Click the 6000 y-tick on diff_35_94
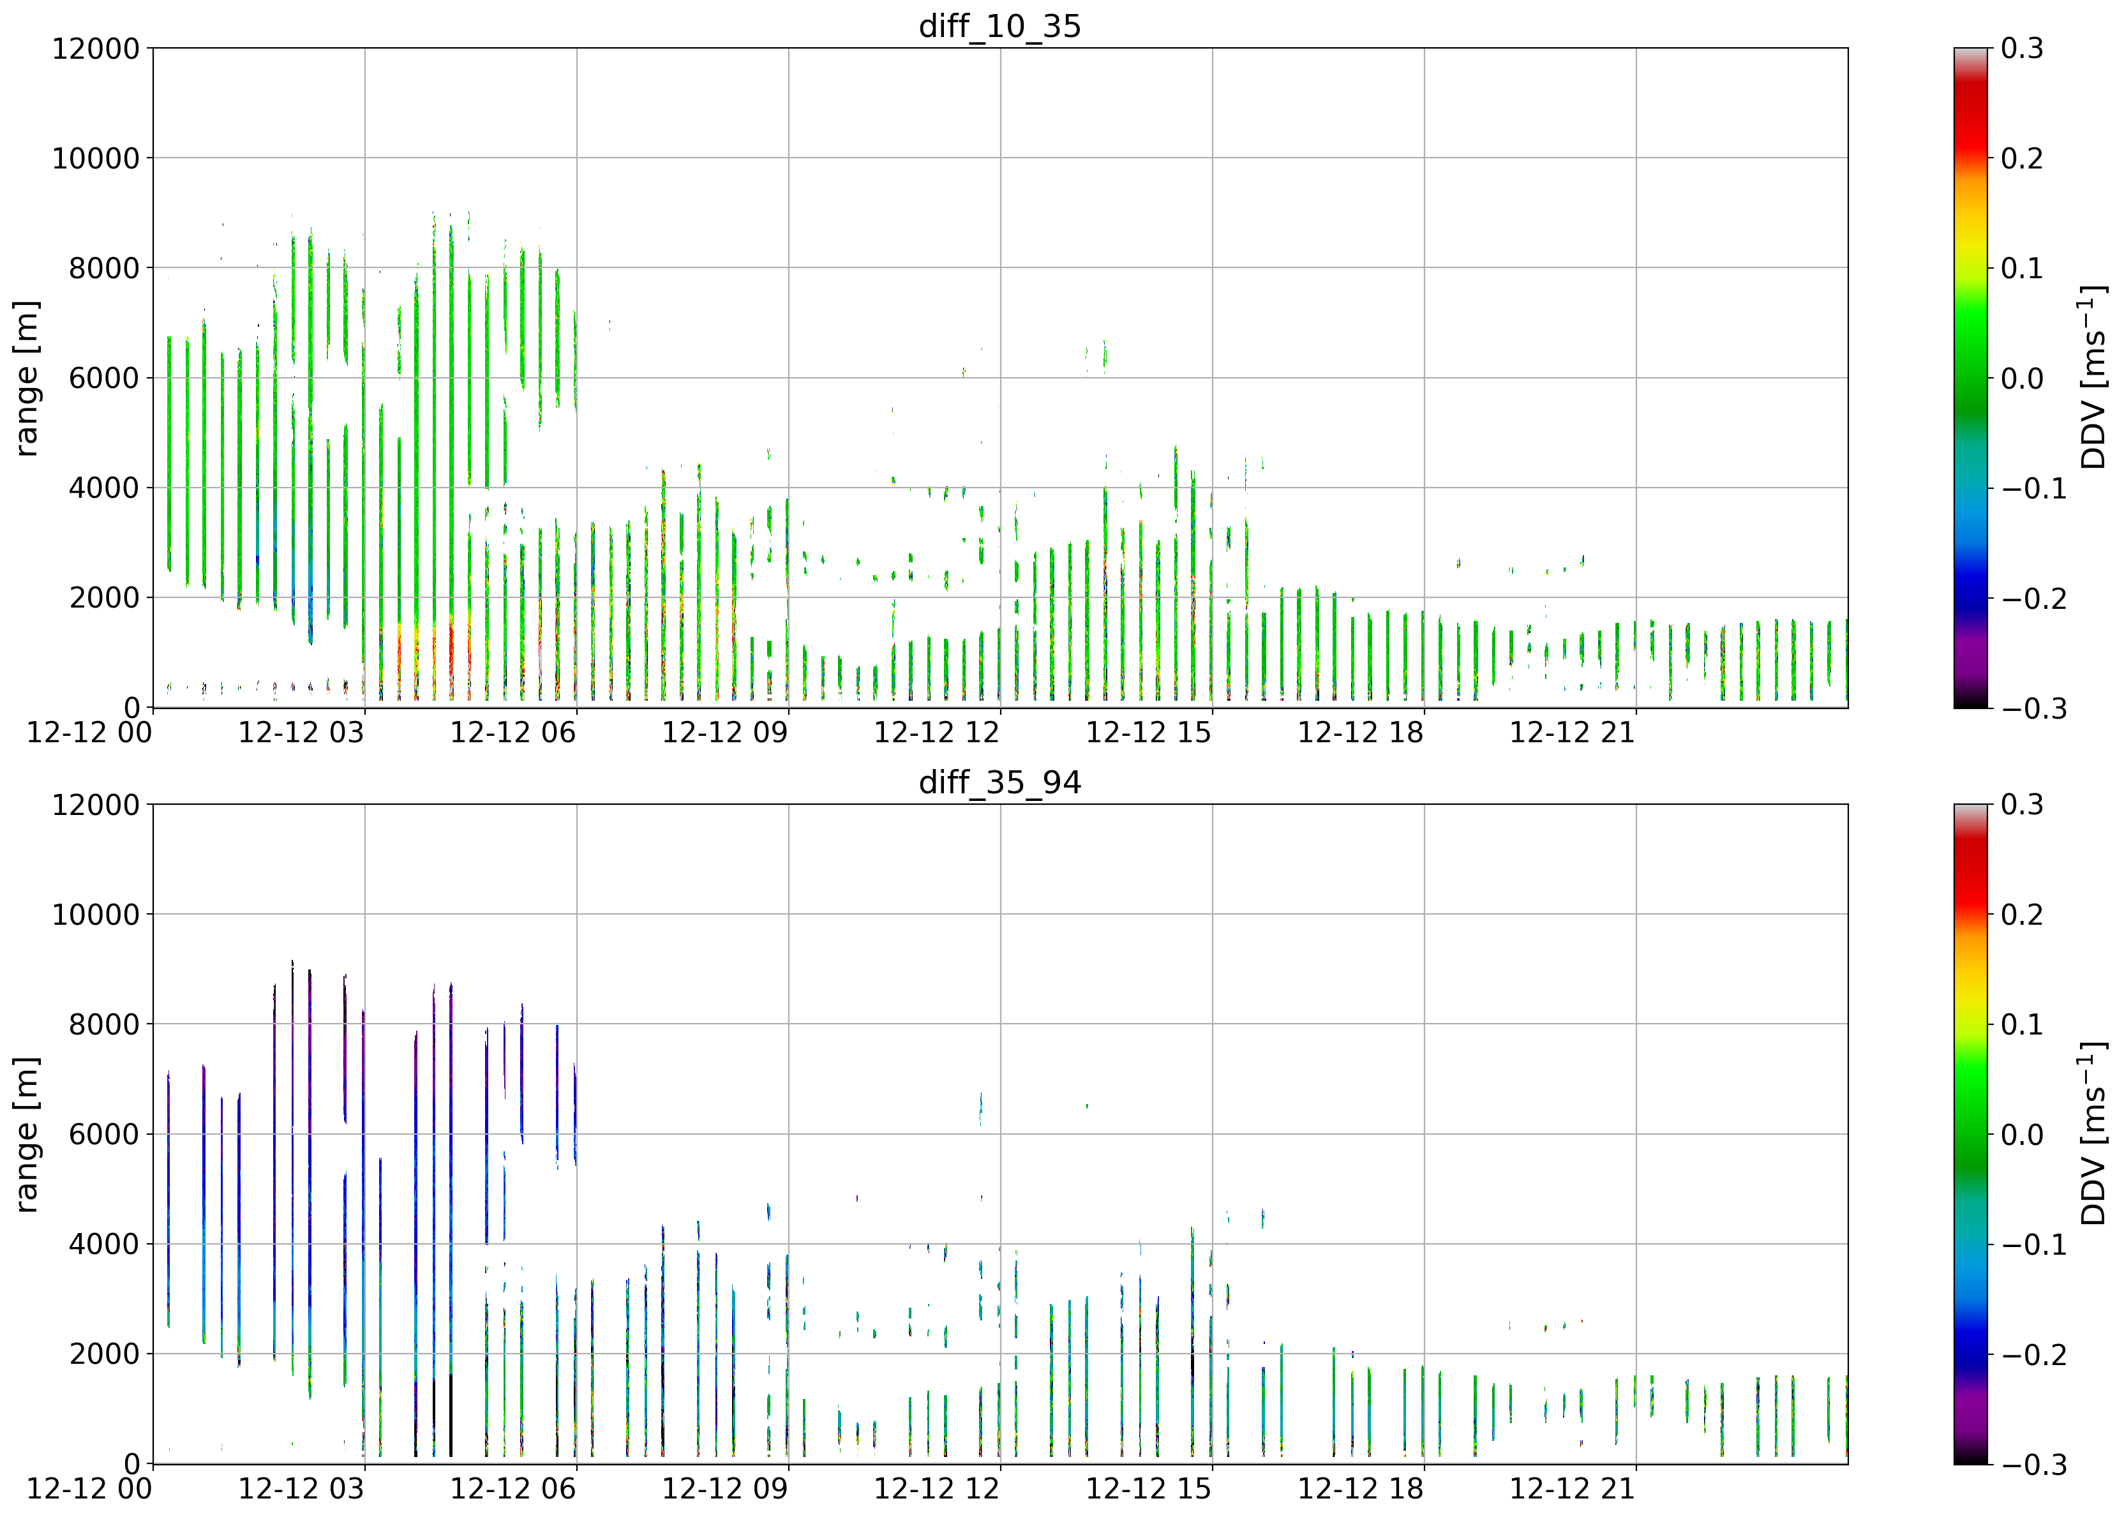This screenshot has width=2124, height=1517. pos(103,1135)
